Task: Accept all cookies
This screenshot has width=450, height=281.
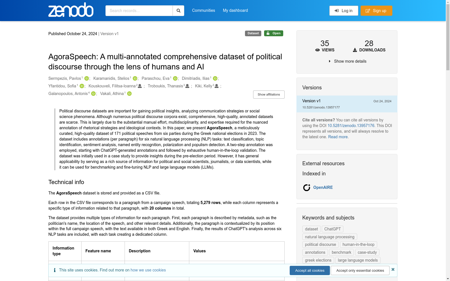Action: [x=310, y=270]
